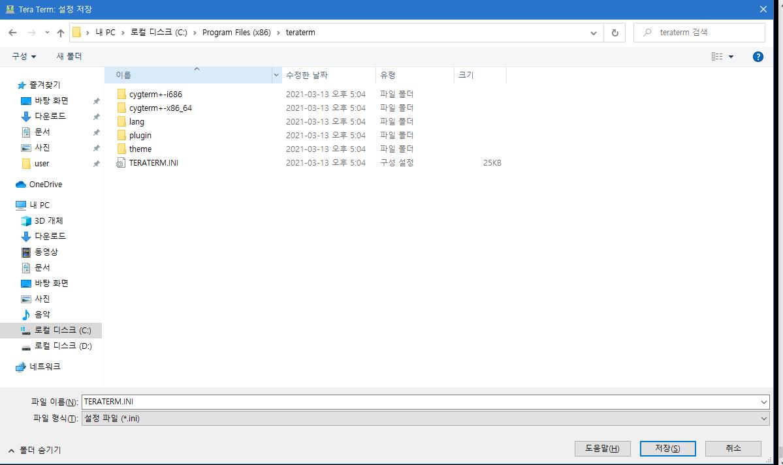The image size is (783, 465).
Task: Click 내 PC in address breadcrumb
Action: tap(105, 33)
